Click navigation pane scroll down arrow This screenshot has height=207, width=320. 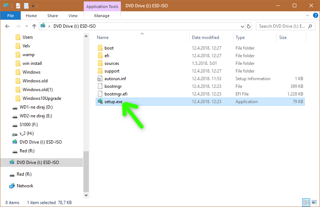86,195
